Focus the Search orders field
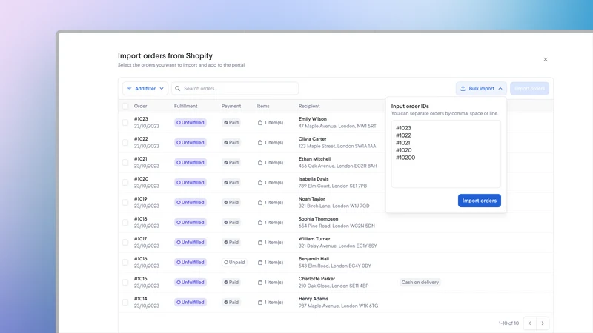The image size is (593, 333). (235, 88)
